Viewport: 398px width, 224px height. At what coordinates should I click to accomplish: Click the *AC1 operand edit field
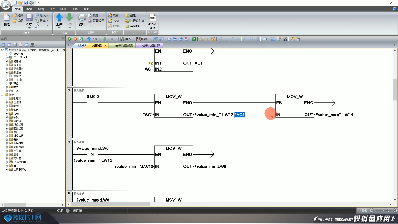pyautogui.click(x=254, y=115)
